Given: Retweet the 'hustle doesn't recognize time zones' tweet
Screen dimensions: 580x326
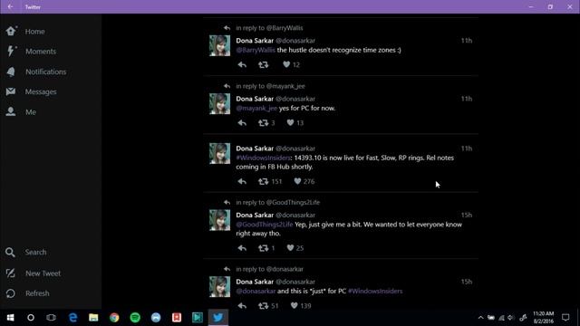Looking at the screenshot, I should pyautogui.click(x=264, y=64).
